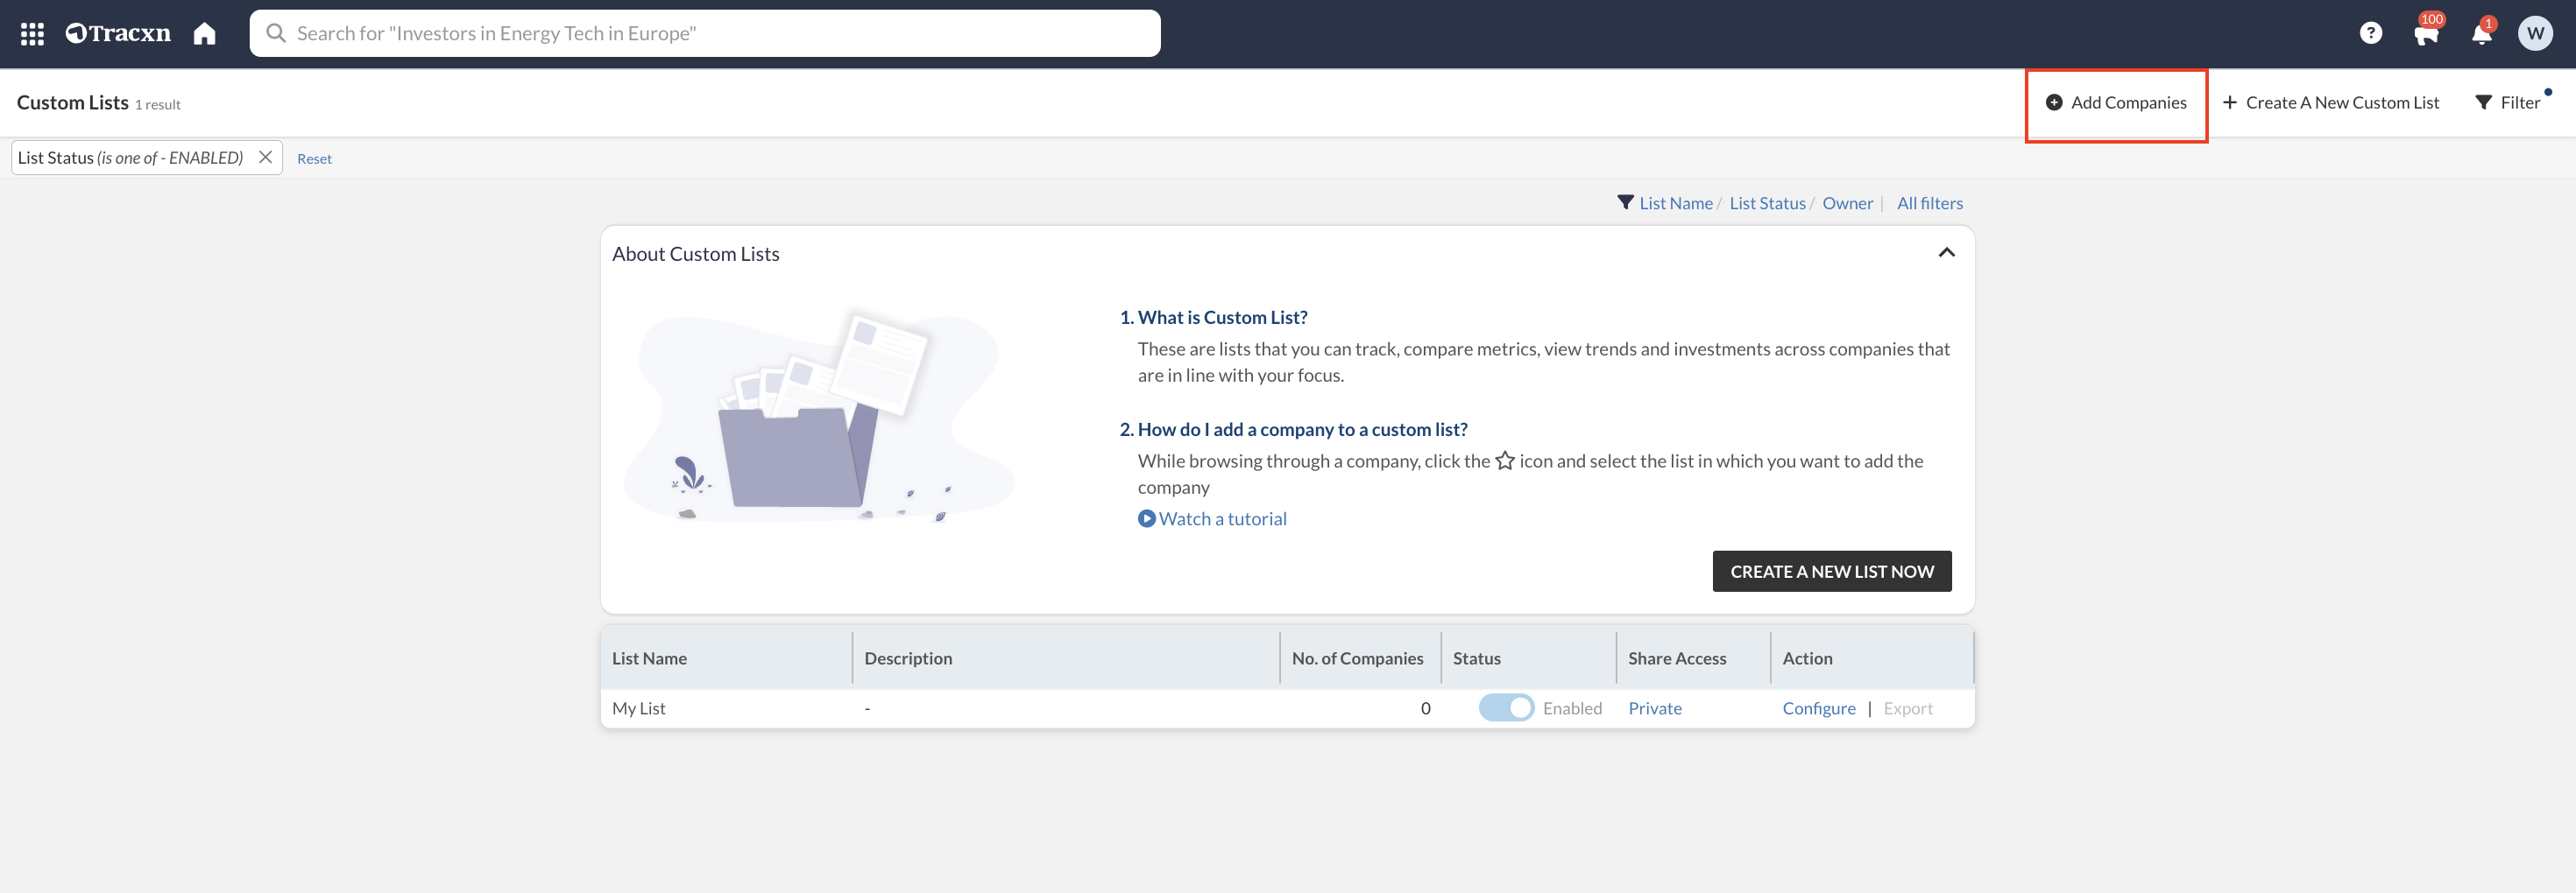Toggle the Enabled switch for My List
The width and height of the screenshot is (2576, 893).
tap(1506, 708)
